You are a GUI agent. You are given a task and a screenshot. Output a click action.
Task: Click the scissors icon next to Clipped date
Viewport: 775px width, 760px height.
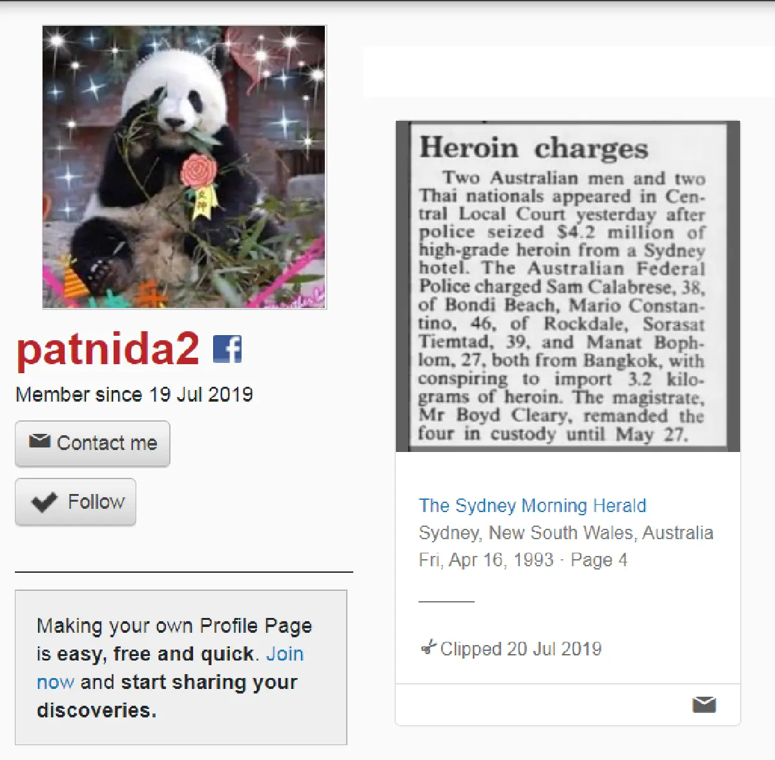428,648
